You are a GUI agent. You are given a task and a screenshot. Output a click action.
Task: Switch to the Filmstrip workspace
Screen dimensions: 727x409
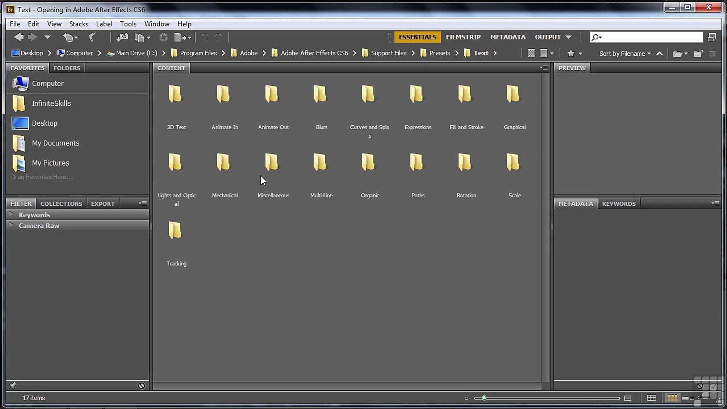coord(463,37)
